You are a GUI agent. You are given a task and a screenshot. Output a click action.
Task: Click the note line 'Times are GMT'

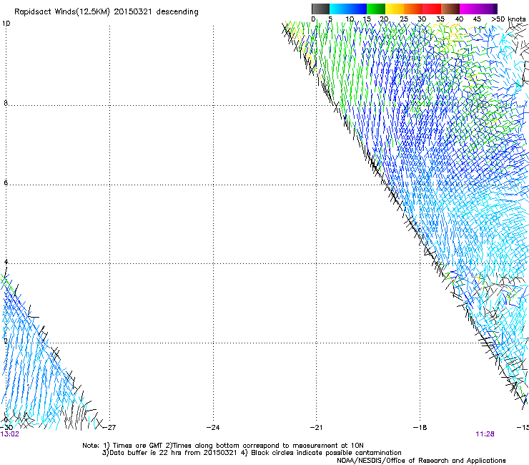137,446
